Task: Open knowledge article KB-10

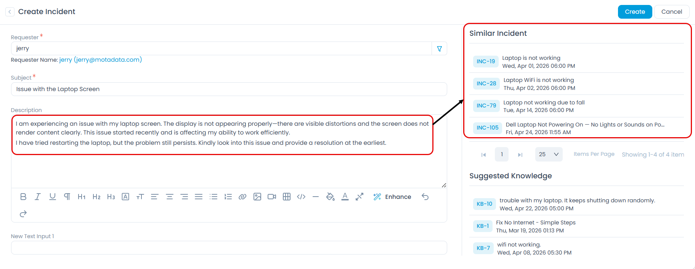Action: [x=484, y=204]
